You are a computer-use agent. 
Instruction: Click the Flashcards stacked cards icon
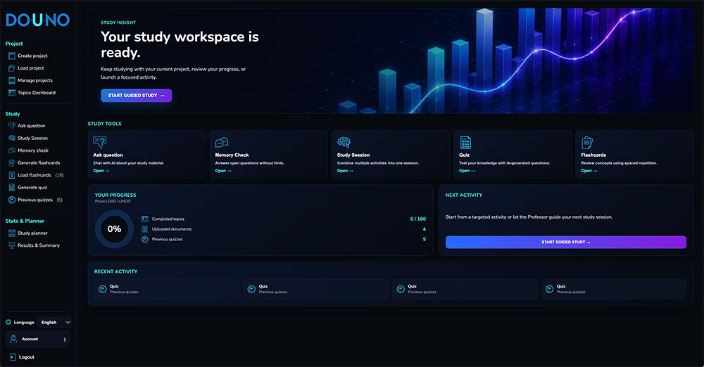click(x=587, y=143)
